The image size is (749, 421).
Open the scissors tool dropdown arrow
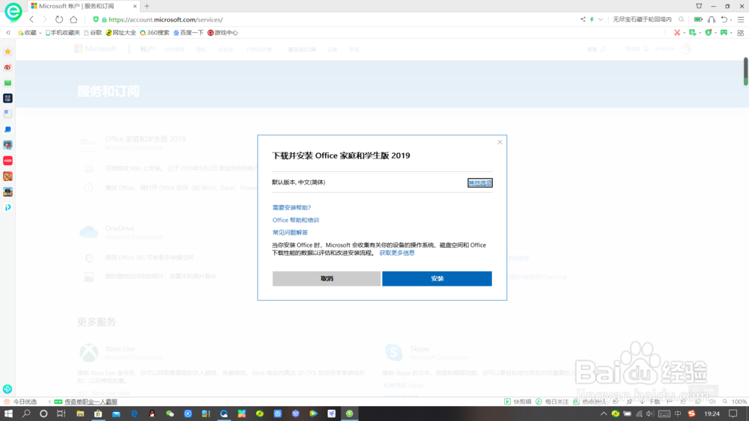pyautogui.click(x=684, y=33)
